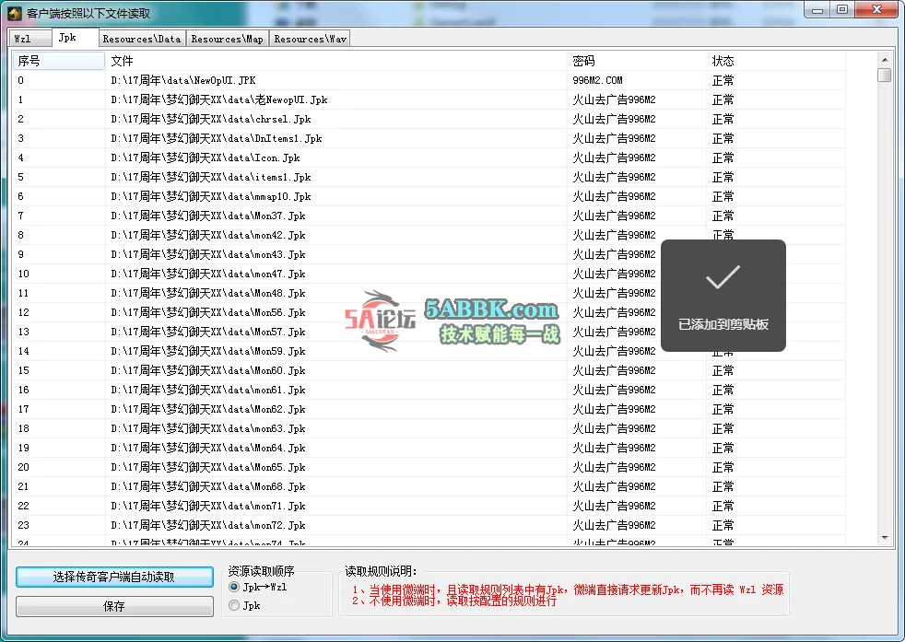
Task: Switch to the Wzl tab
Action: point(23,39)
